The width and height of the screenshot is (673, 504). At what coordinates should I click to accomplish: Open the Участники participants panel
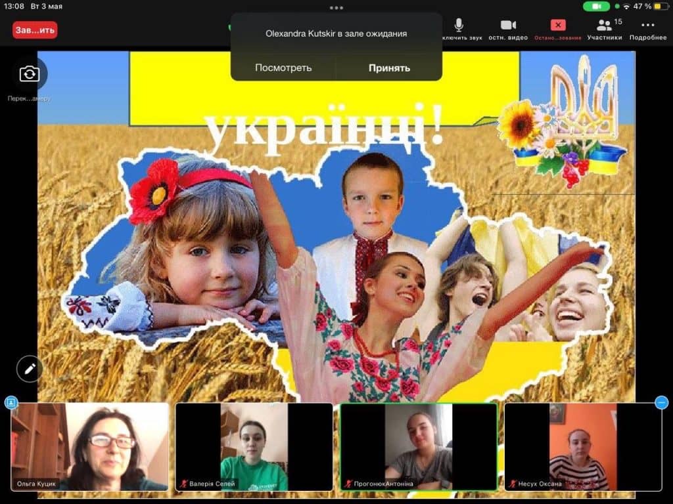point(604,29)
